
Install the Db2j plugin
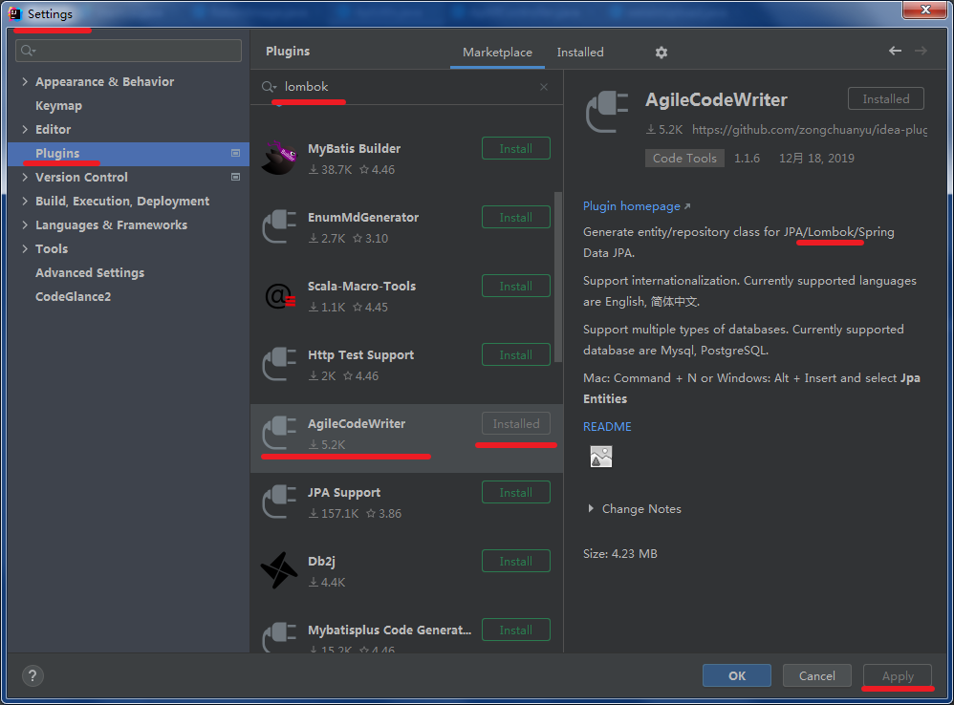516,561
